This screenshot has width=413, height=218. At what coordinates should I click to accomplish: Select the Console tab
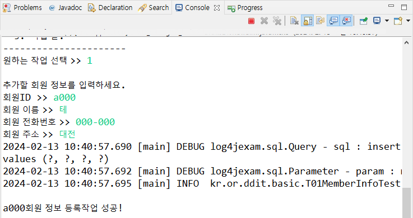pyautogui.click(x=193, y=8)
